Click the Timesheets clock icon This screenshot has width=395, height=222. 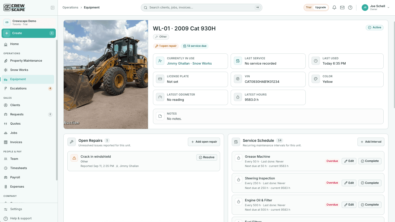(6, 168)
